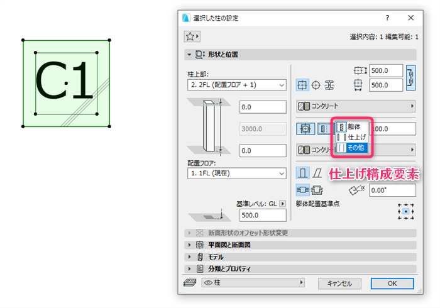Viewport: 440px width, 308px height.
Task: Expand the モデル panel
Action: (189, 257)
